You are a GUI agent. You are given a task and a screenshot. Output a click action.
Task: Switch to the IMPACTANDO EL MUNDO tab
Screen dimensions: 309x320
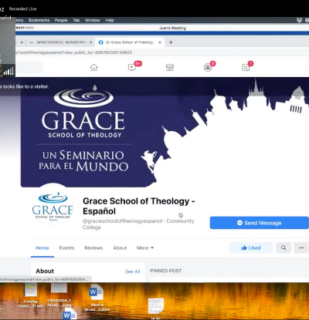tap(60, 42)
